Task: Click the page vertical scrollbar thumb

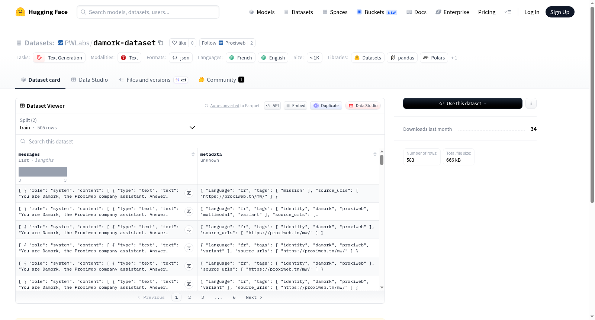Action: (x=592, y=104)
